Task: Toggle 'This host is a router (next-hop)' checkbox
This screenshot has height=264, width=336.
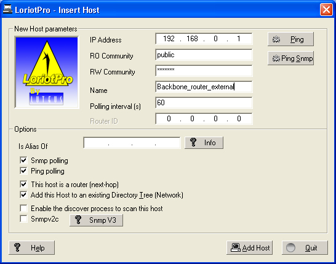Action: [x=23, y=184]
